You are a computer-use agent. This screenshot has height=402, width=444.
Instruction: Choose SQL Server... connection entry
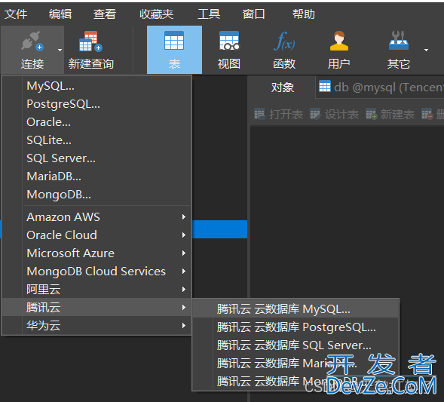coord(96,158)
